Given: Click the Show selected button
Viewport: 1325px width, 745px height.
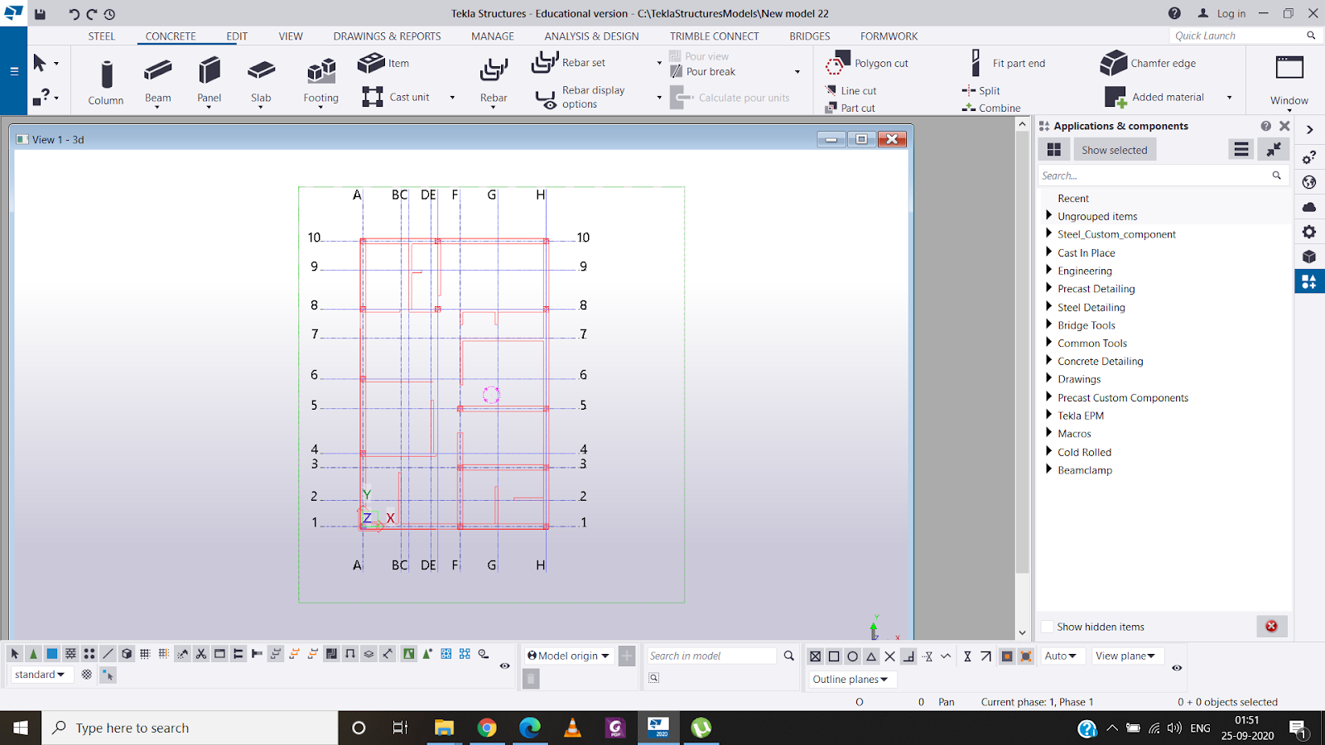Looking at the screenshot, I should click(1115, 150).
